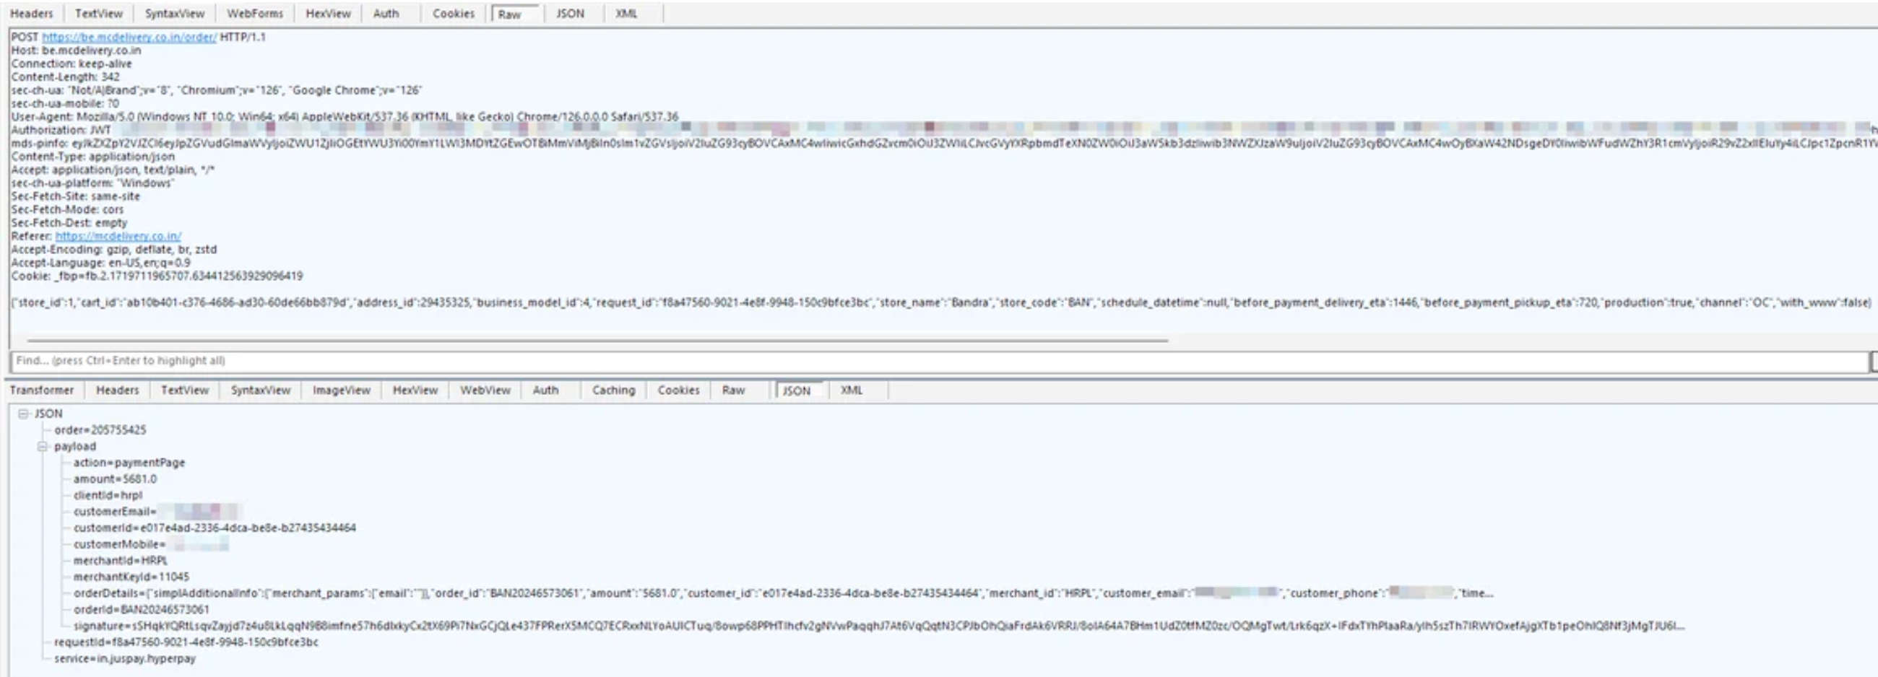
Task: Click the be.mcdelivery.co.in order URL link
Action: (x=129, y=37)
